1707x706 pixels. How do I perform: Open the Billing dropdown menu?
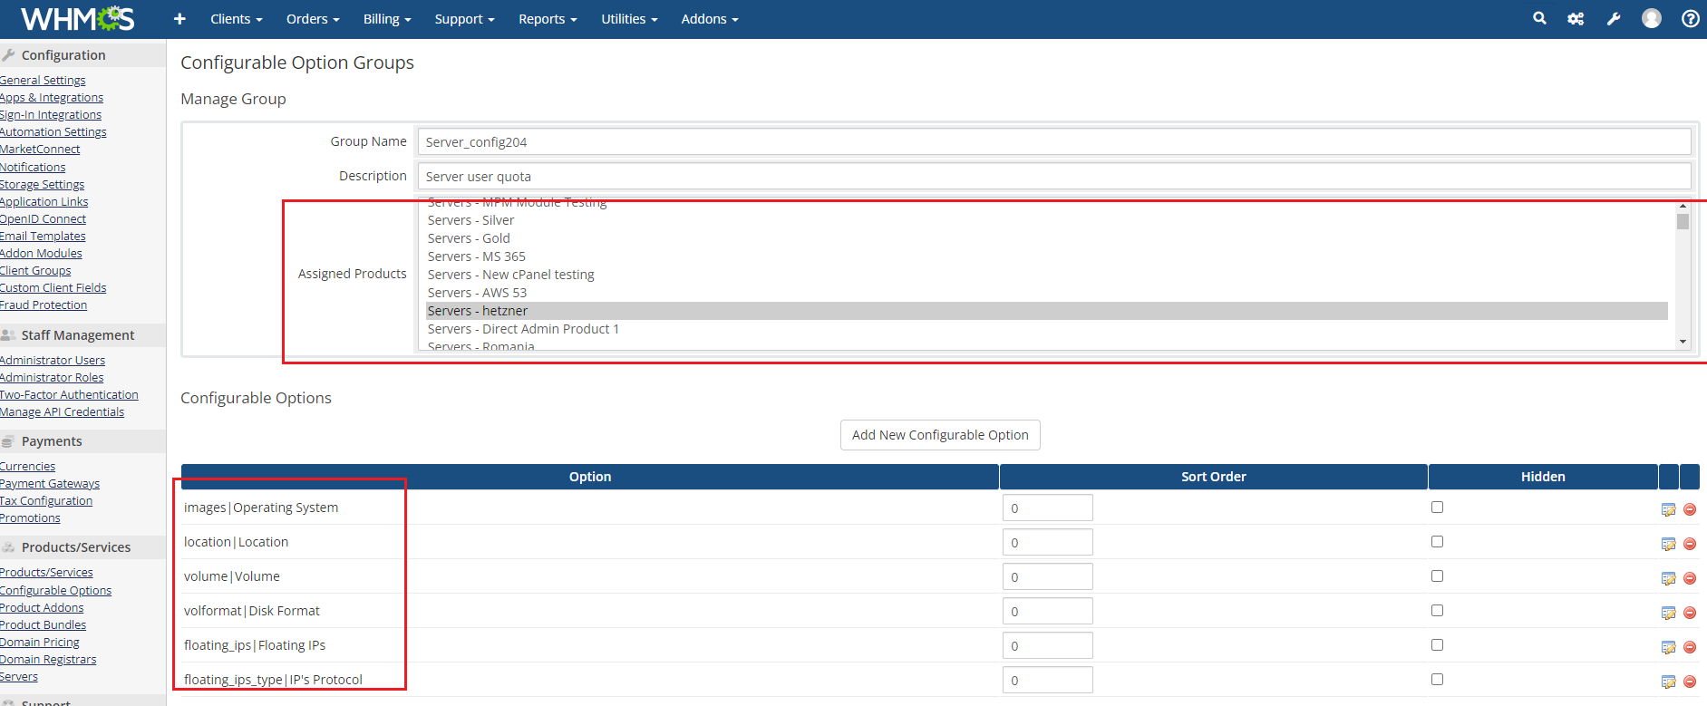(x=387, y=19)
